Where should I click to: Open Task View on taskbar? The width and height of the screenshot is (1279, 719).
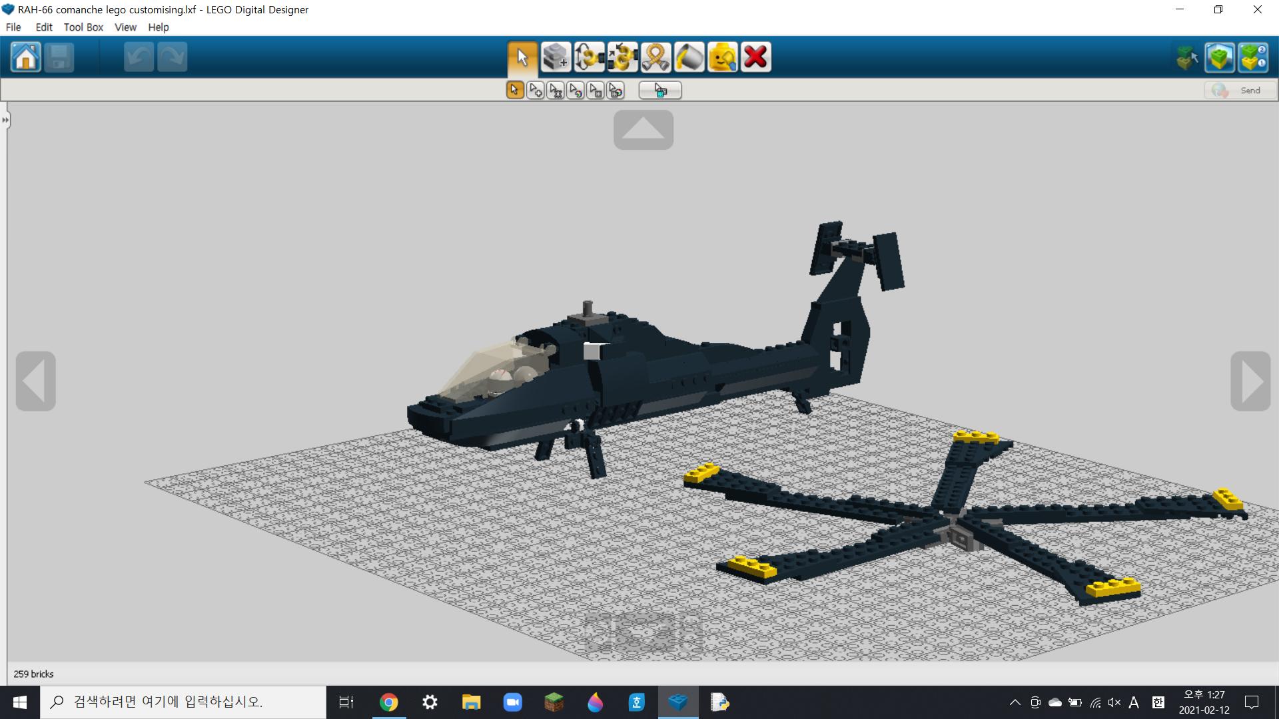[346, 702]
